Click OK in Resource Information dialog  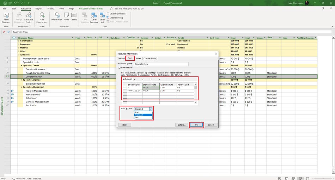point(196,125)
